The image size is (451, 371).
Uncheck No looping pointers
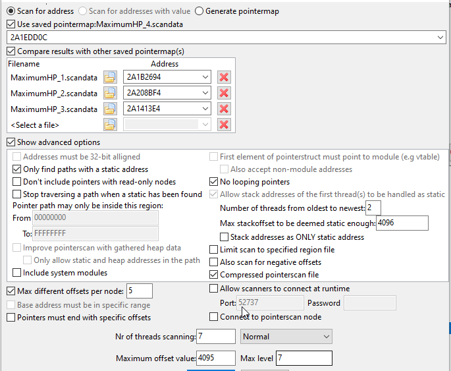214,182
